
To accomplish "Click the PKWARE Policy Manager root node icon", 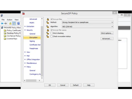I will (2, 28).
